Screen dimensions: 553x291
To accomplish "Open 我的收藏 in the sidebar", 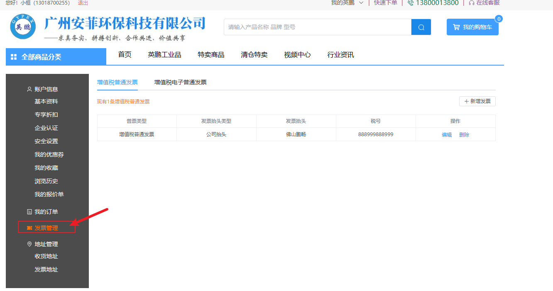I will [x=46, y=168].
